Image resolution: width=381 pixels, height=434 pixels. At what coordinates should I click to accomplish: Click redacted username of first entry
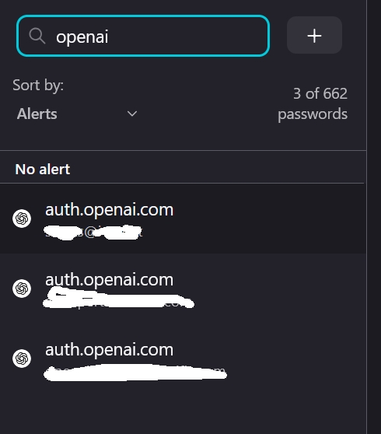coord(93,233)
